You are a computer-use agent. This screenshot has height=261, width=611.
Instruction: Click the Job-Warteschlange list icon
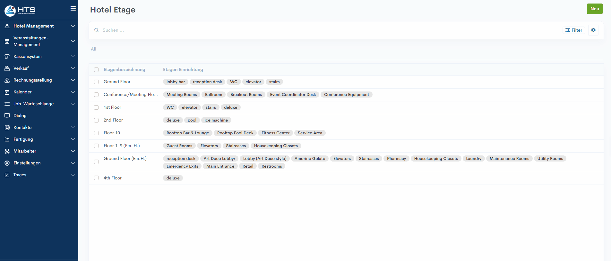tap(7, 104)
